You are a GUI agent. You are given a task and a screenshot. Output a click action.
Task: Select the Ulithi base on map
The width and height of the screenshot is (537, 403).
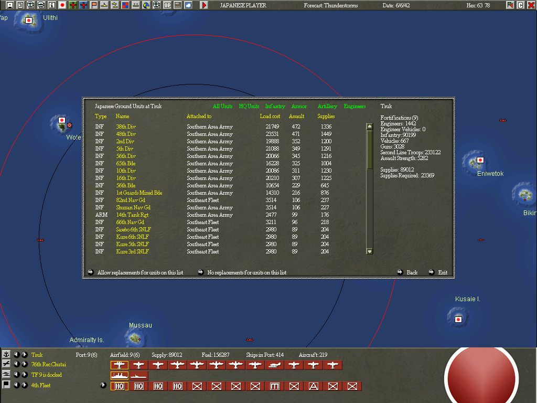tap(29, 20)
